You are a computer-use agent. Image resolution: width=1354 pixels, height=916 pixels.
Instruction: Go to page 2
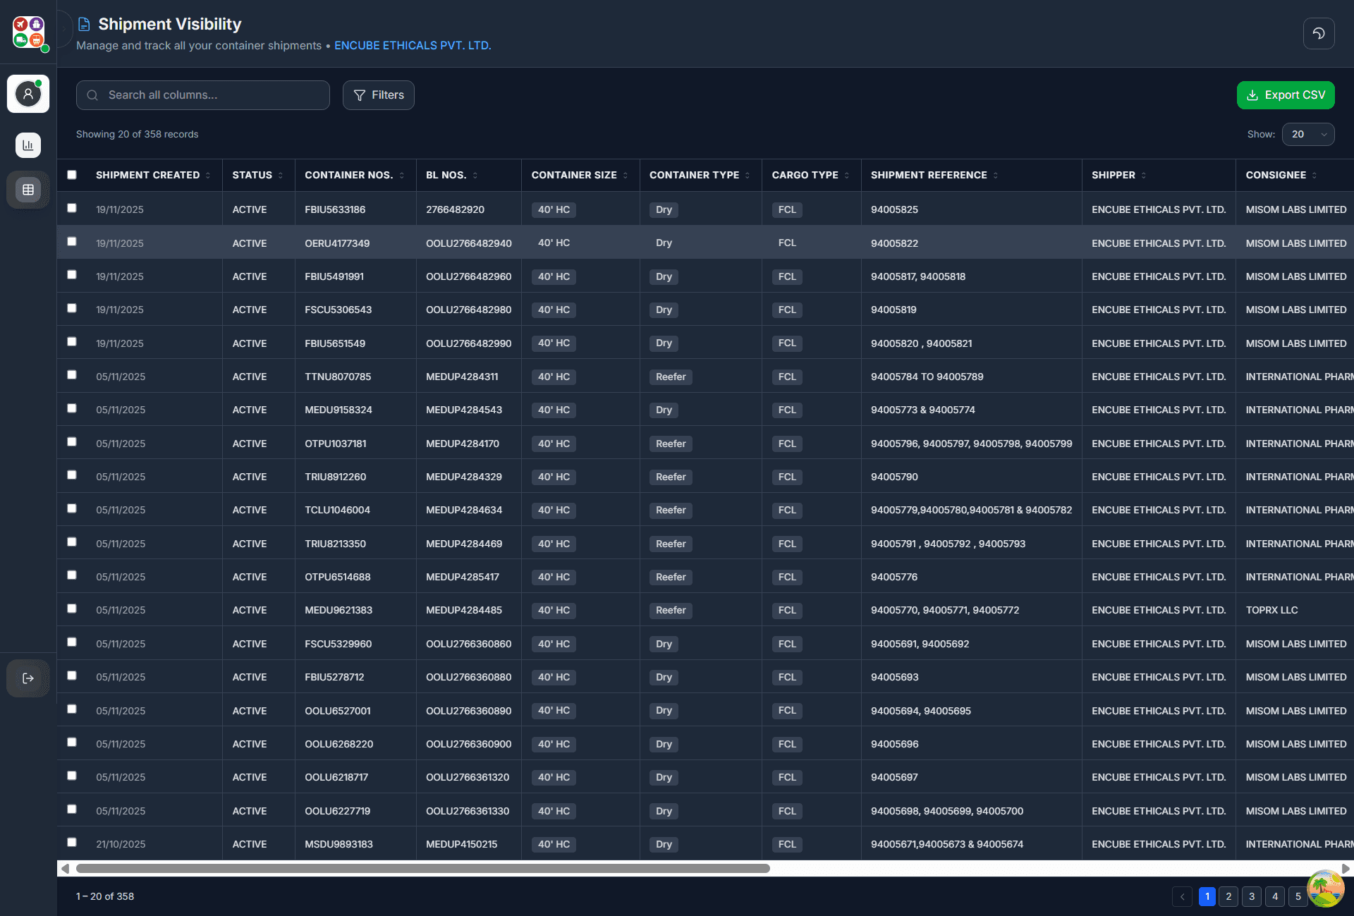click(1228, 896)
